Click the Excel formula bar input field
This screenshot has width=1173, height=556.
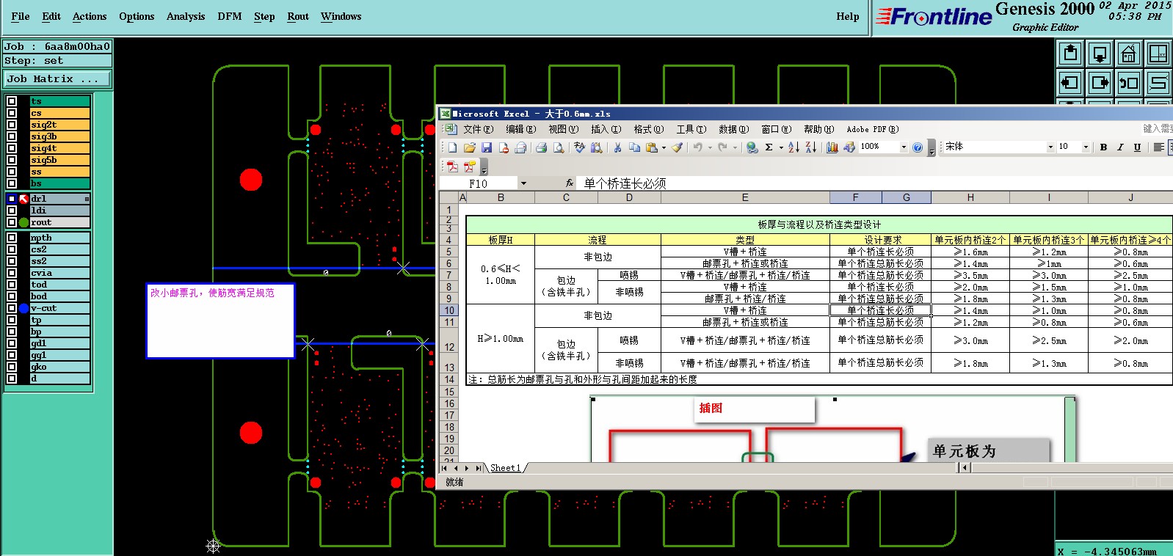[874, 183]
